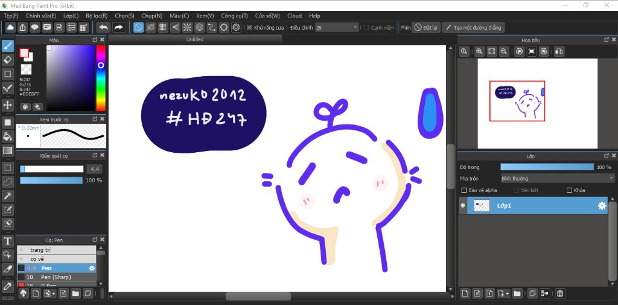Select the Eyedropper tool
618x305 pixels.
(7, 286)
